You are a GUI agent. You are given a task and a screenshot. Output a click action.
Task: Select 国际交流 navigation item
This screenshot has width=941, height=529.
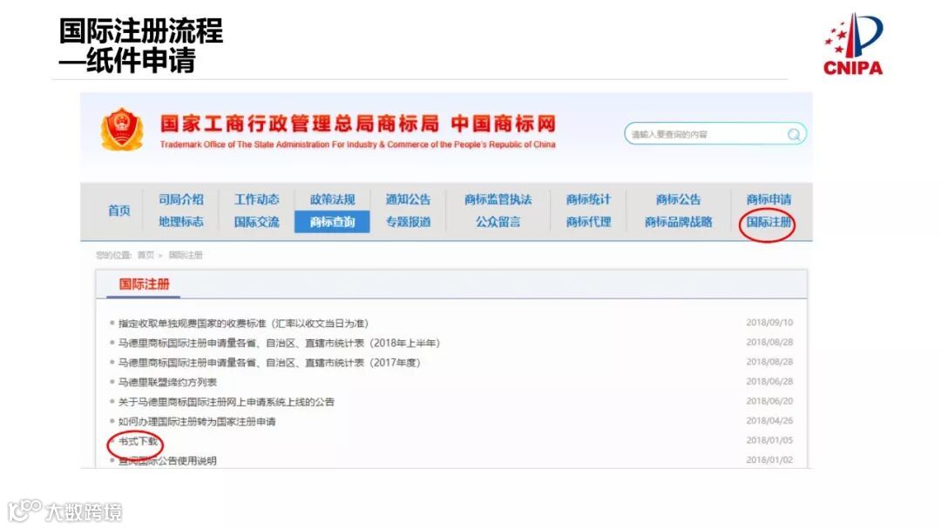pyautogui.click(x=256, y=222)
